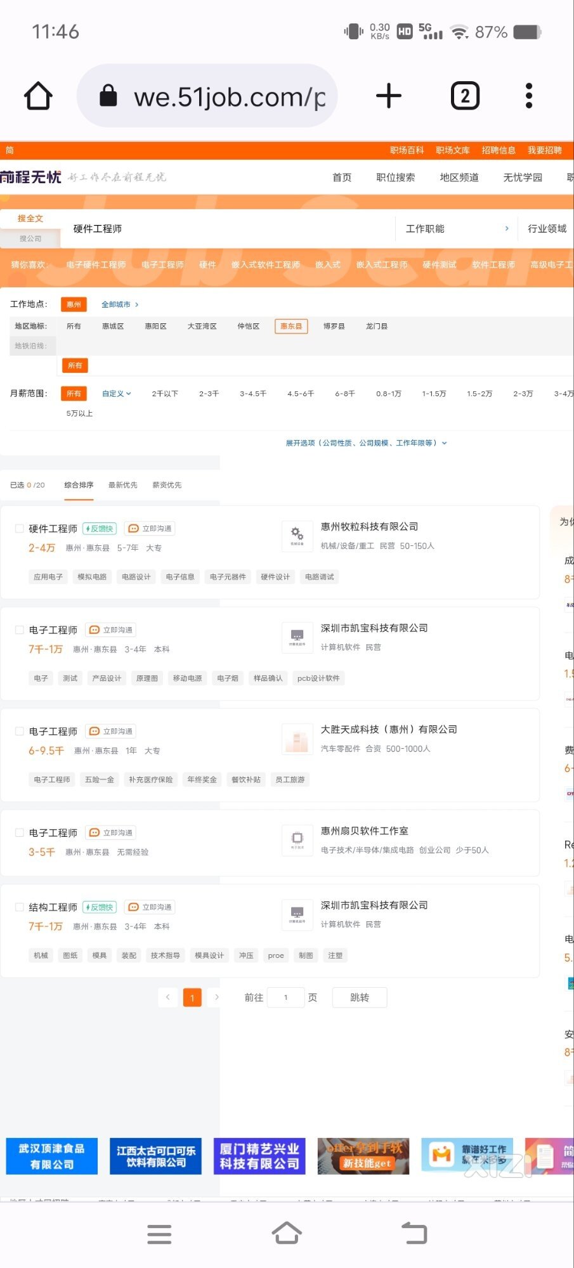Click 惠州牧粒科技有限公司 company logo icon
Viewport: 574px width, 1268px height.
297,536
